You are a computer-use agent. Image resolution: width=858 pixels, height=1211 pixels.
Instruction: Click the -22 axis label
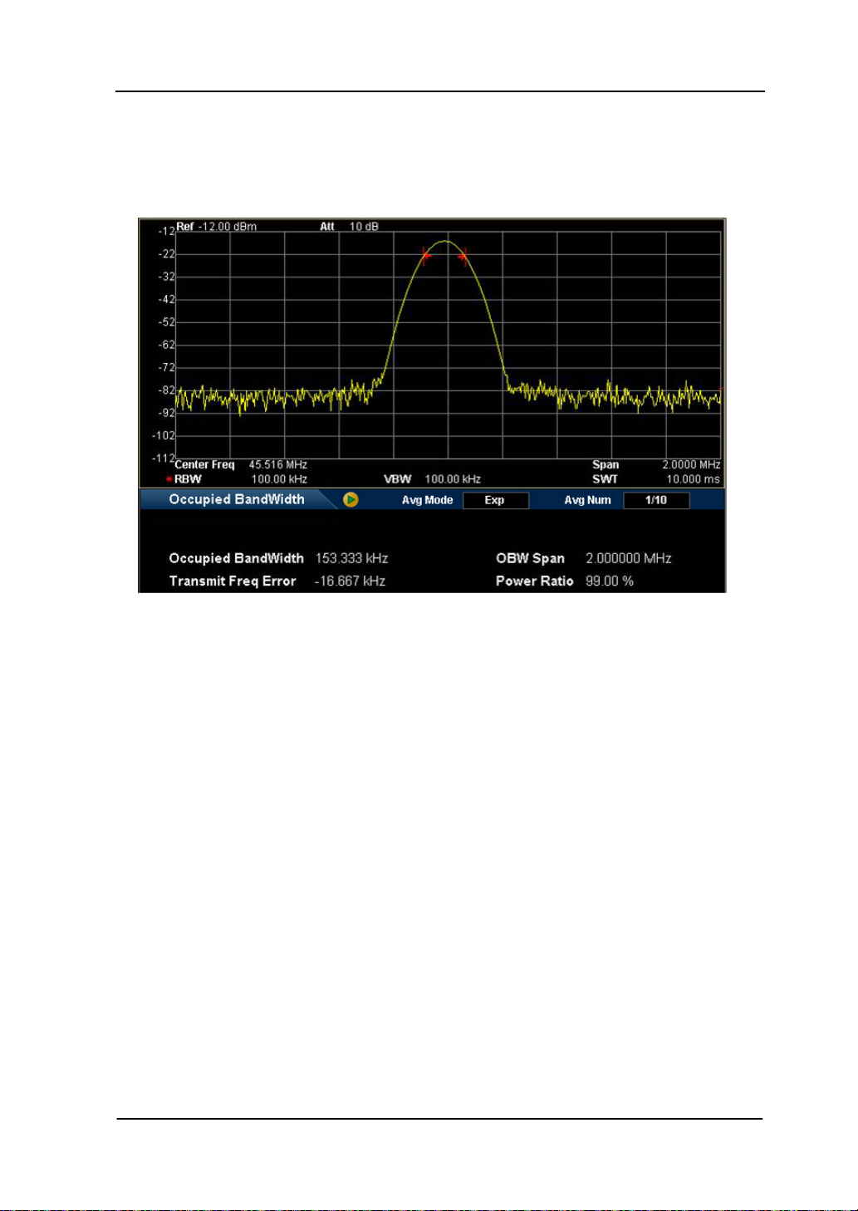point(166,253)
